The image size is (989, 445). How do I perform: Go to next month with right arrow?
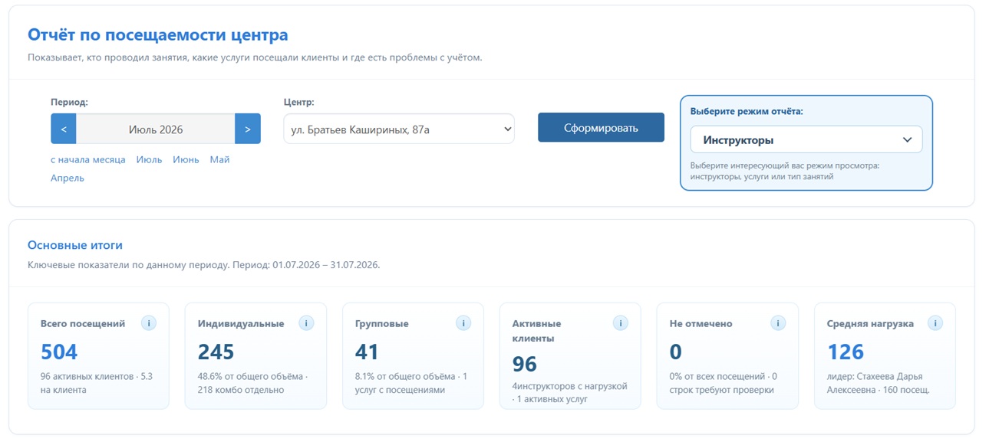[248, 129]
